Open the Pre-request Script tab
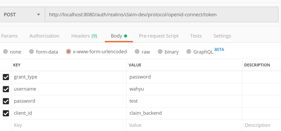281x131 pixels. tap(159, 36)
